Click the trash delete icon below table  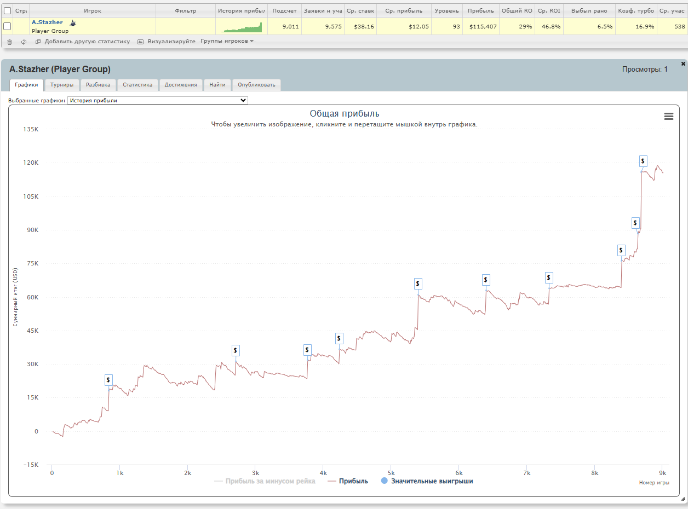[9, 42]
